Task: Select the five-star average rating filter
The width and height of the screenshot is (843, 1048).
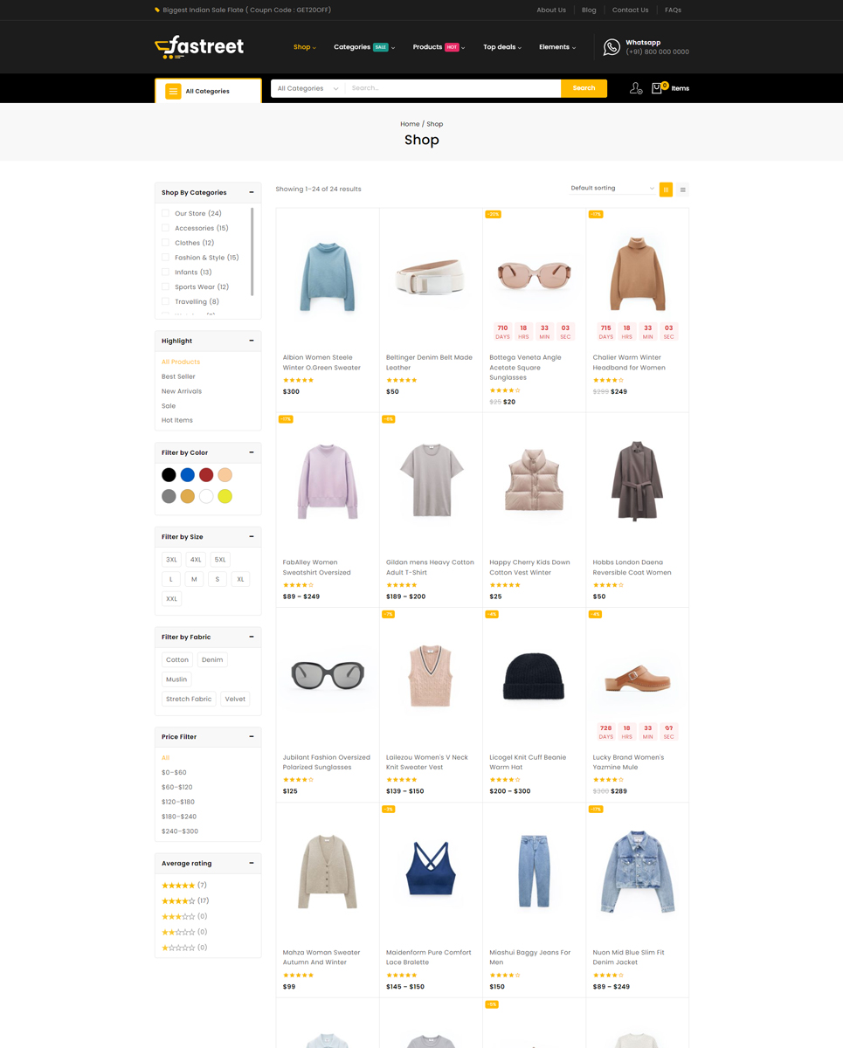Action: tap(178, 886)
